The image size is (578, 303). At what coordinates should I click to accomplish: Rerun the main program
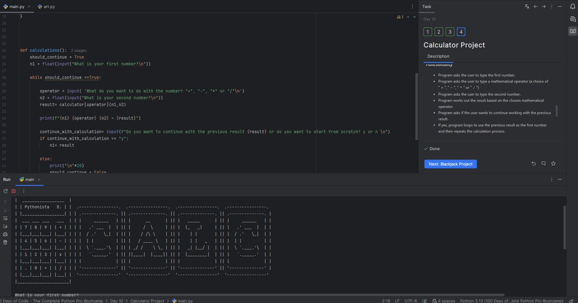(5, 191)
